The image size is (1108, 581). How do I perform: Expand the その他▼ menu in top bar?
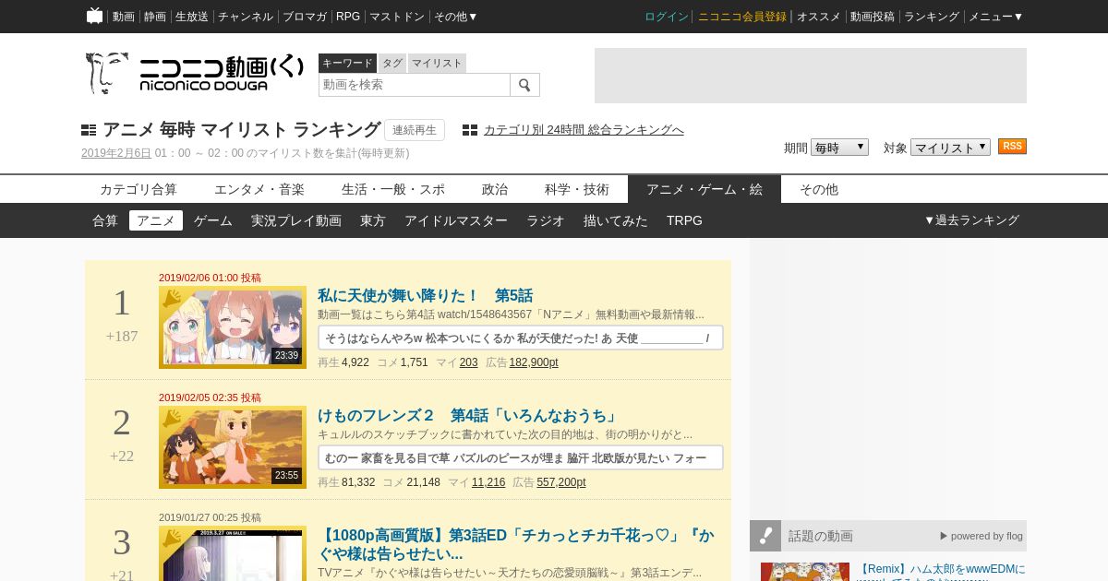click(456, 17)
